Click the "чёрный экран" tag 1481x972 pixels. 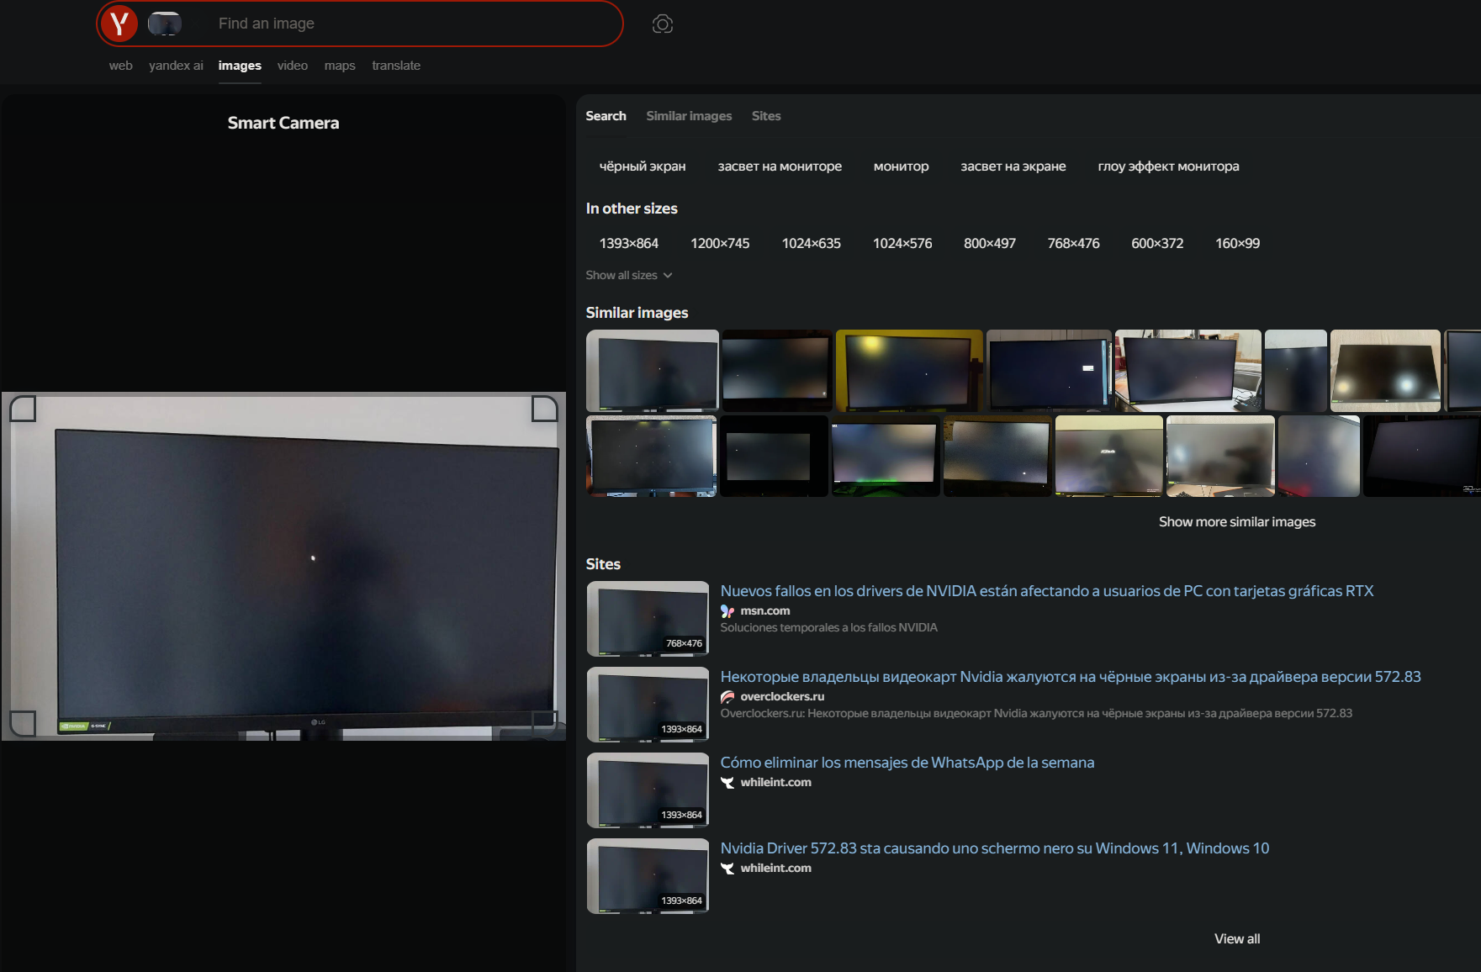pos(643,166)
